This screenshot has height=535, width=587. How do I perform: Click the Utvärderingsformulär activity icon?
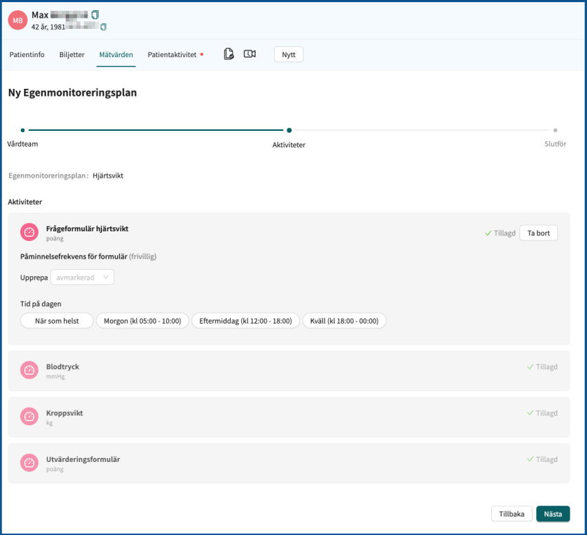point(29,463)
